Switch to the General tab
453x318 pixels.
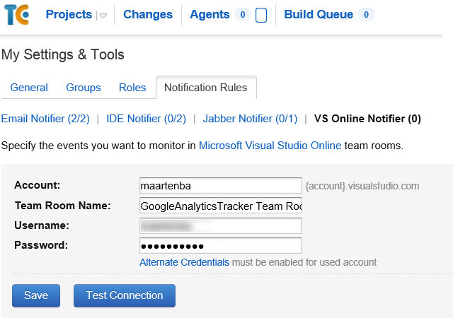(29, 88)
